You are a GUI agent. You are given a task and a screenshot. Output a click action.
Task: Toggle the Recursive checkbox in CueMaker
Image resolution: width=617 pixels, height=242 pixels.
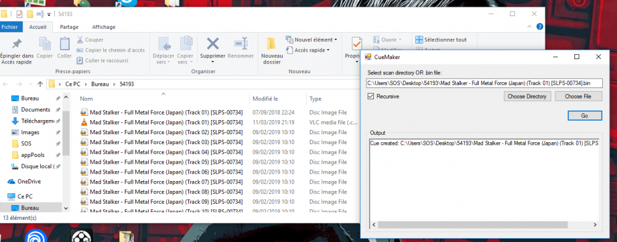click(370, 96)
